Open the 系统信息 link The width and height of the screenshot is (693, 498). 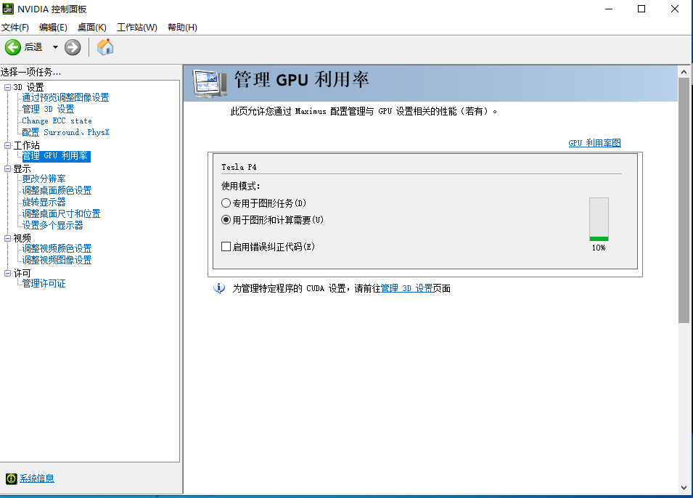(x=37, y=478)
